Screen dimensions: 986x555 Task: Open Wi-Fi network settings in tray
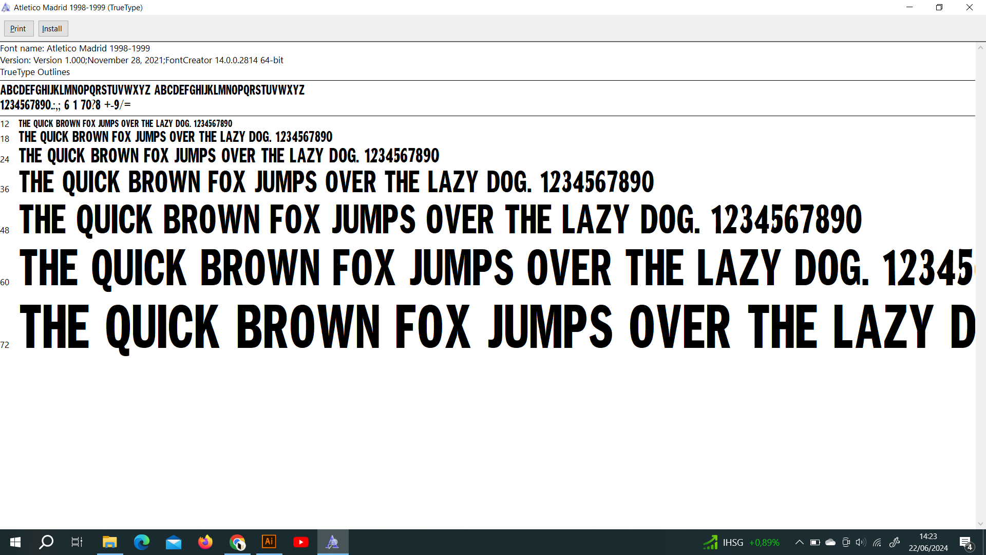pyautogui.click(x=877, y=542)
